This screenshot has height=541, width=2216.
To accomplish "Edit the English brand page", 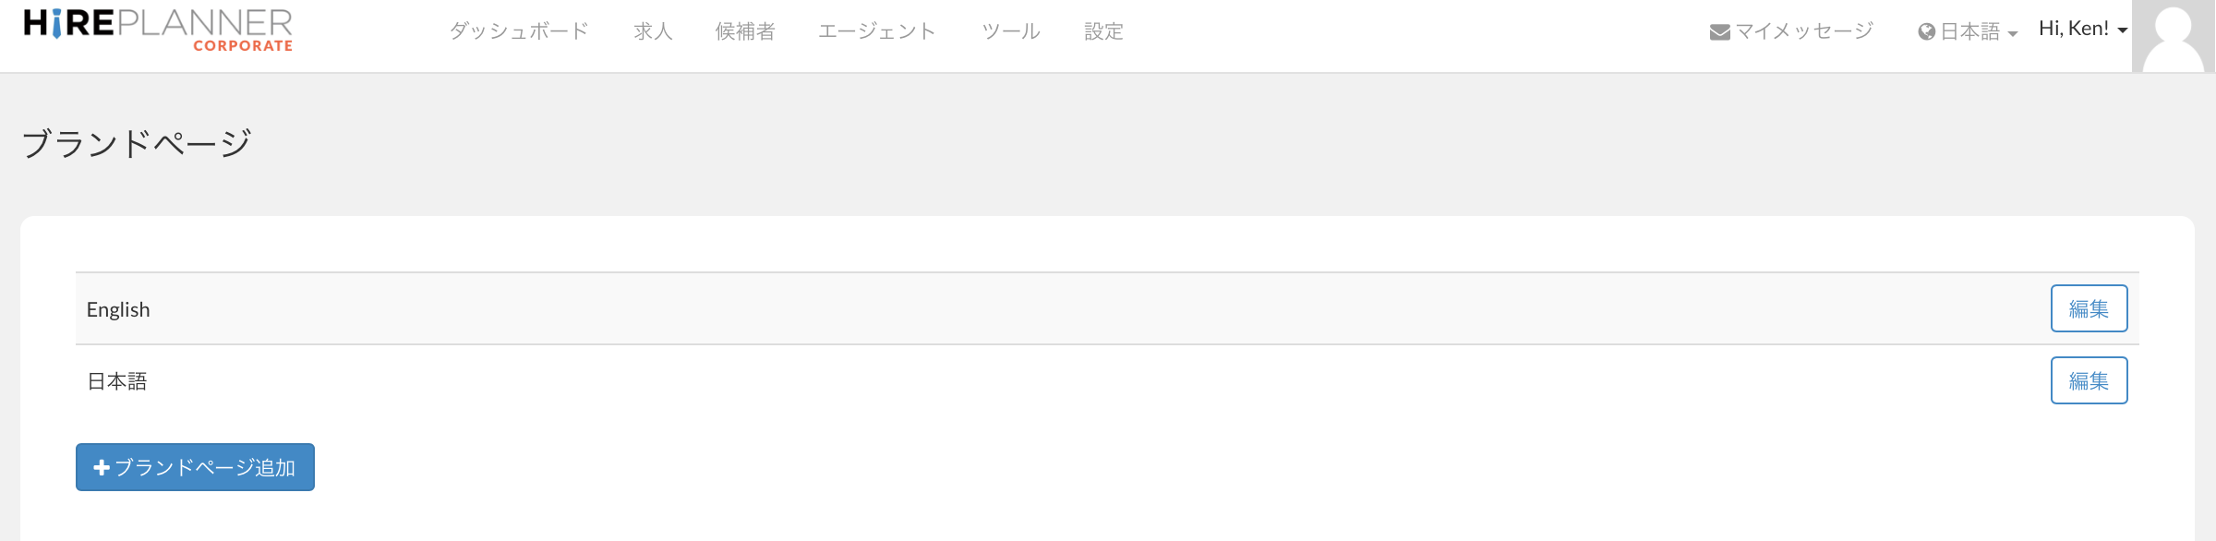I will (2089, 308).
